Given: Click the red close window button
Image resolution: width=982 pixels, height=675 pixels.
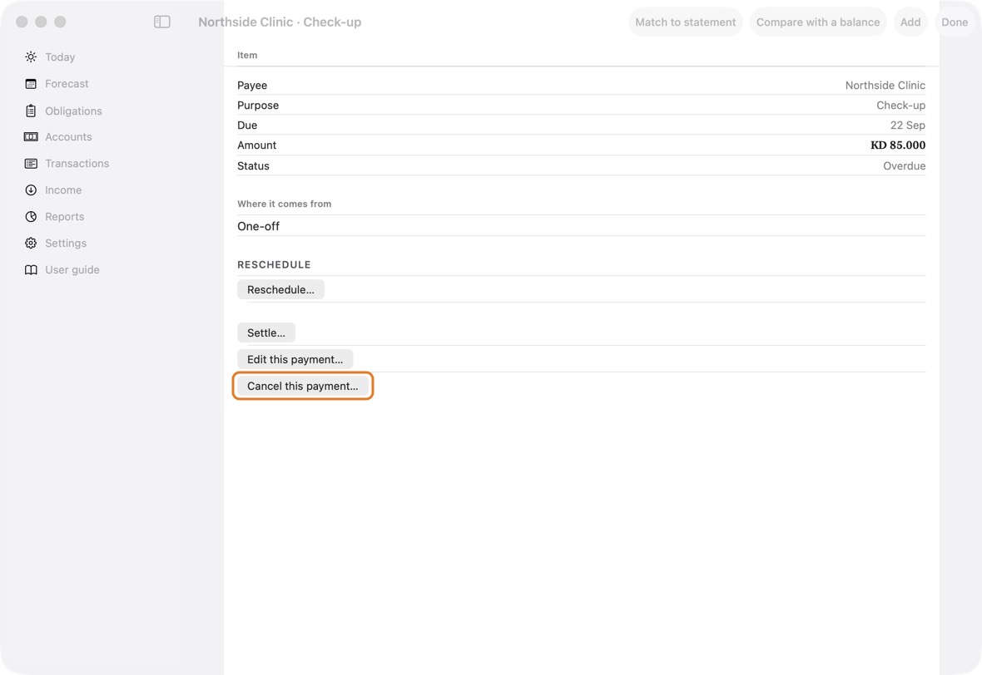Looking at the screenshot, I should tap(22, 22).
